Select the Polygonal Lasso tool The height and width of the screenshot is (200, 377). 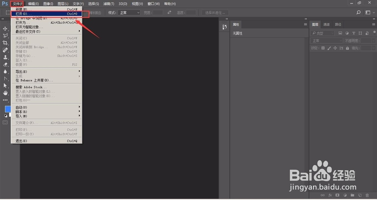pyautogui.click(x=5, y=36)
